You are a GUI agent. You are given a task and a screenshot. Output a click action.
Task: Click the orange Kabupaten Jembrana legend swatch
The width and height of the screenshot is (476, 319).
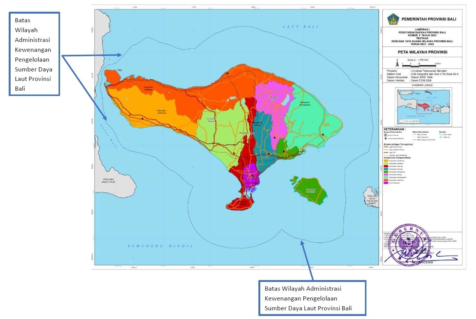pos(386,161)
